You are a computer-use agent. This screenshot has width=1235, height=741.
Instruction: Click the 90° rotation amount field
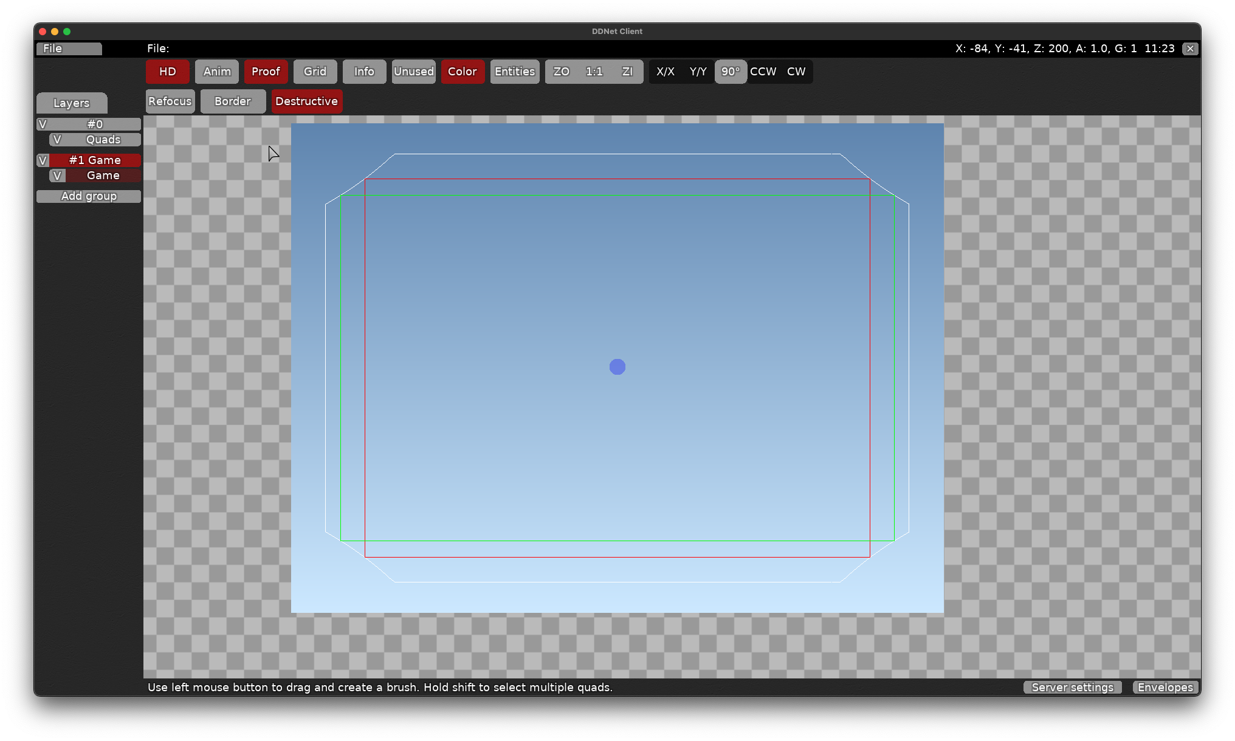click(x=731, y=72)
